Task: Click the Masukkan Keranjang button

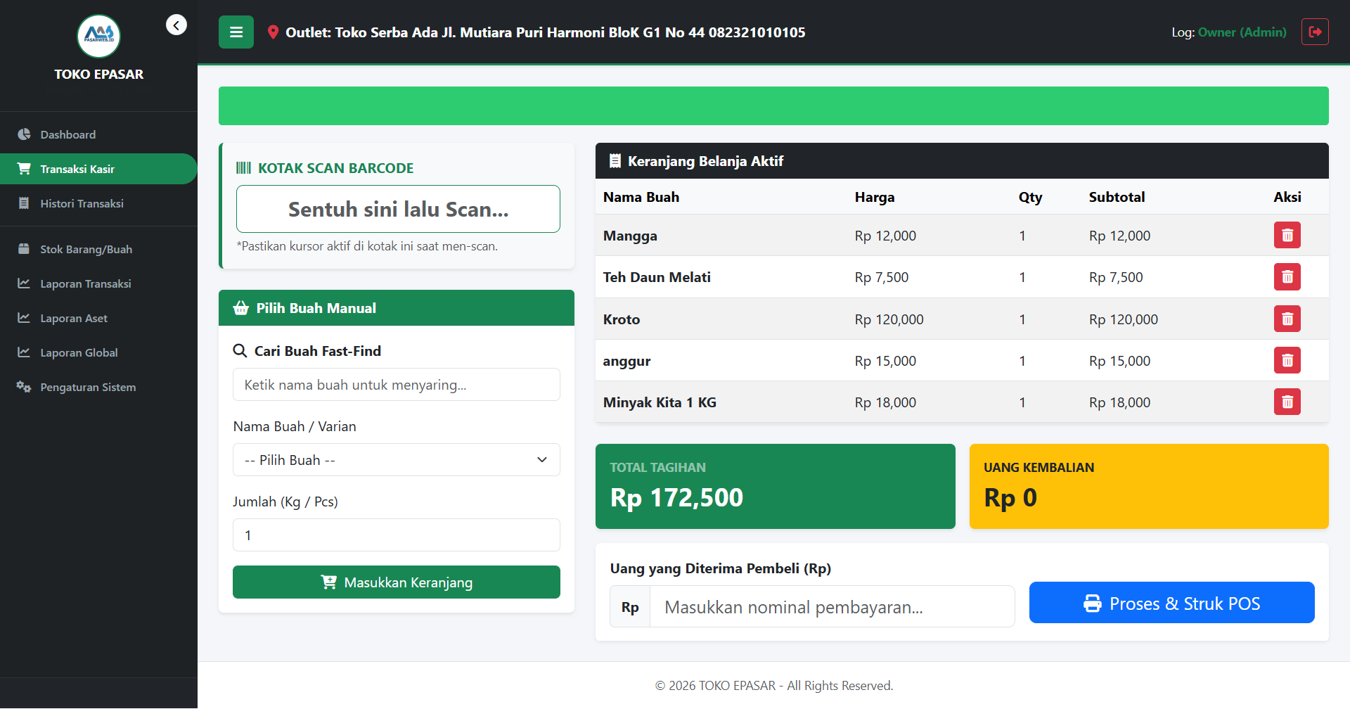Action: (397, 582)
